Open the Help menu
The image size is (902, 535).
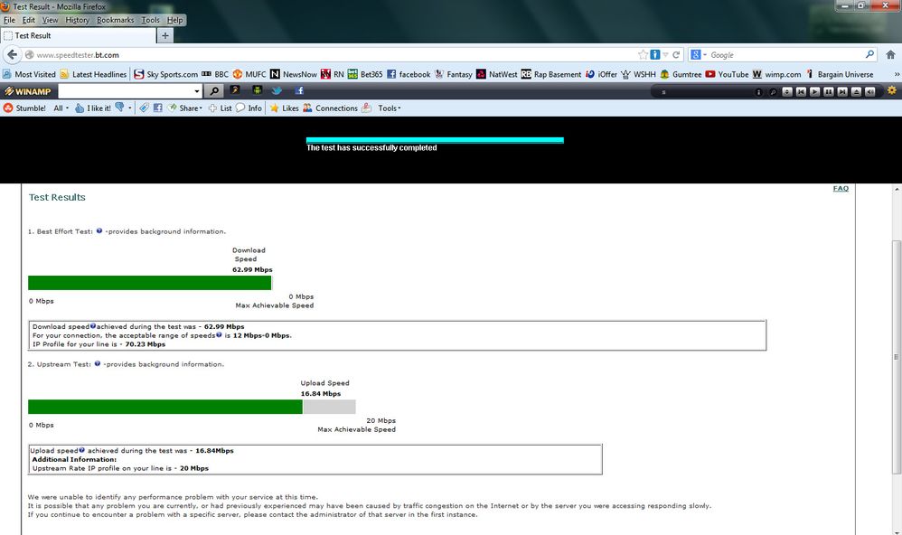click(x=174, y=20)
